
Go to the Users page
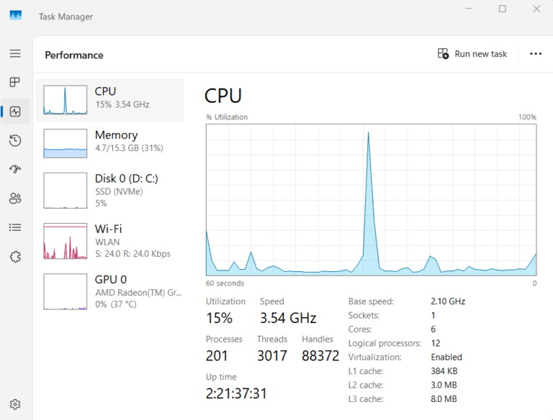coord(15,198)
